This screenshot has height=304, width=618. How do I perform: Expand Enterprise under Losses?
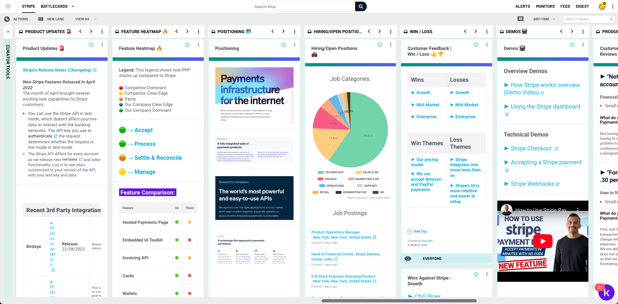[x=463, y=117]
